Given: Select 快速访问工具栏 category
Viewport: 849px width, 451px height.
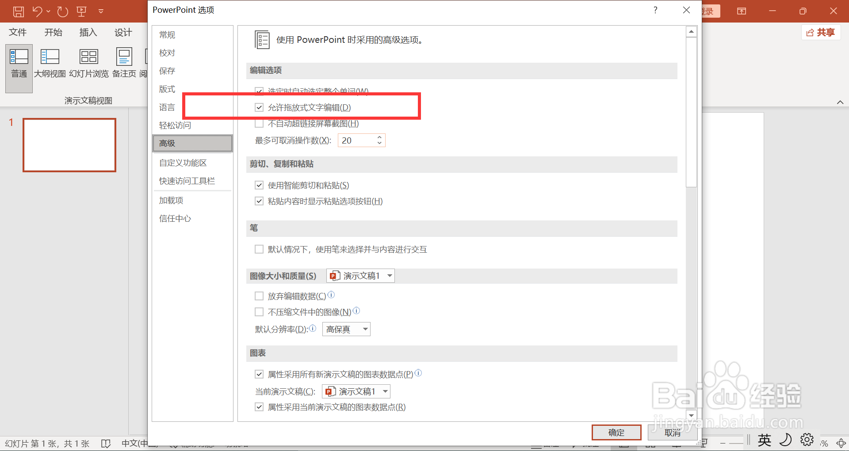Looking at the screenshot, I should pyautogui.click(x=192, y=181).
